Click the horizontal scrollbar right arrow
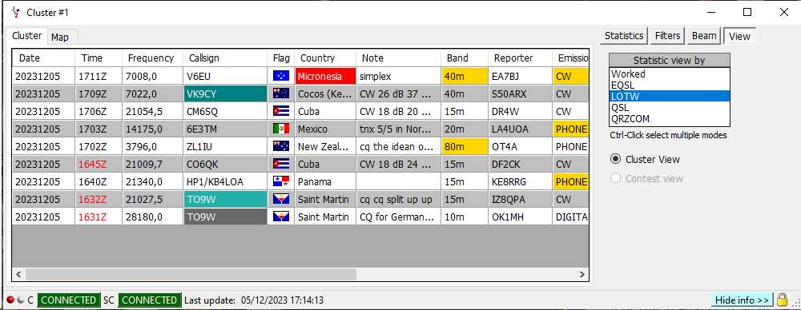This screenshot has width=801, height=310. [x=582, y=274]
